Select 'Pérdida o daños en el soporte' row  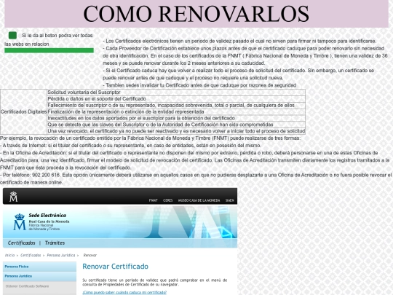tap(176, 99)
